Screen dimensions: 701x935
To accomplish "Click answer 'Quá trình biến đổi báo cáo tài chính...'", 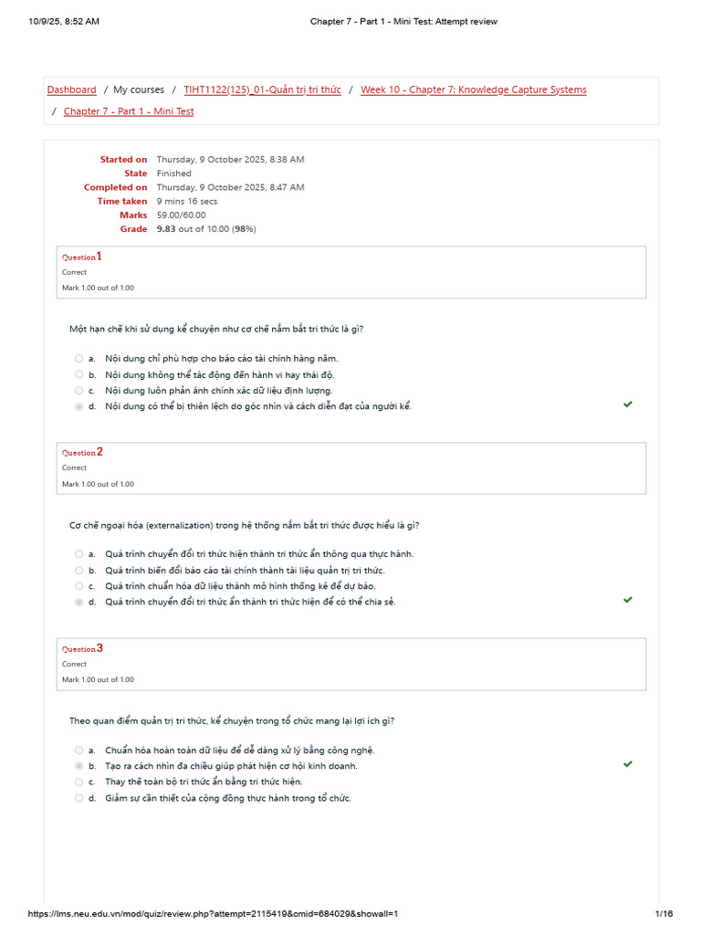I will pyautogui.click(x=245, y=570).
